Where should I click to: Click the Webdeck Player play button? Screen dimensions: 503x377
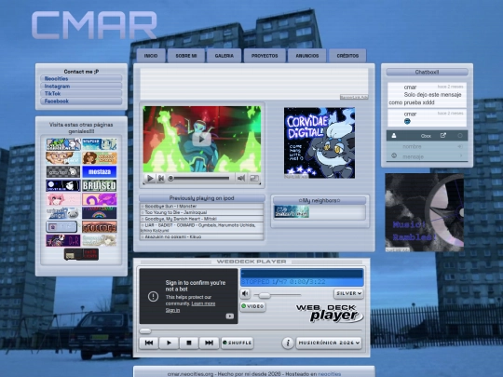(x=169, y=343)
